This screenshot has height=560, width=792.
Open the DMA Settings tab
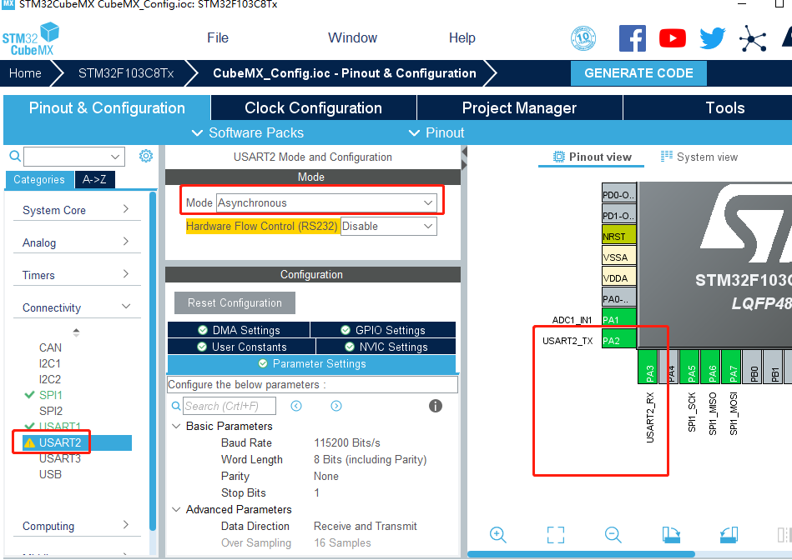click(x=239, y=330)
